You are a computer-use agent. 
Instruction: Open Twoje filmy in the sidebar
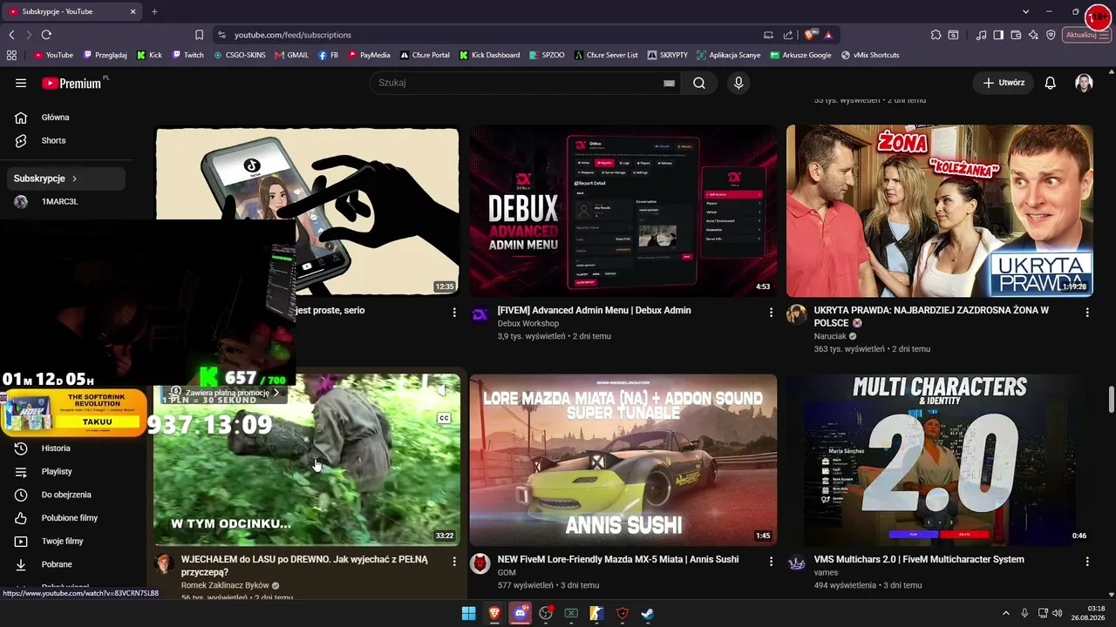(x=62, y=542)
